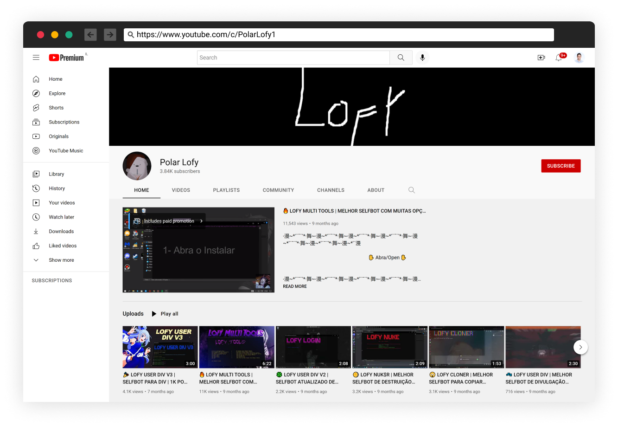Open the ABOUT tab
This screenshot has height=427, width=618.
(376, 190)
